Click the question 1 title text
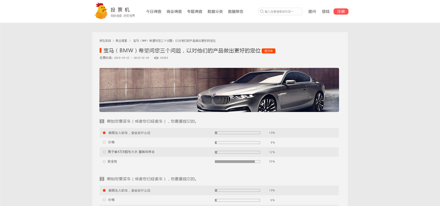Image resolution: width=440 pixels, height=206 pixels. pos(152,121)
